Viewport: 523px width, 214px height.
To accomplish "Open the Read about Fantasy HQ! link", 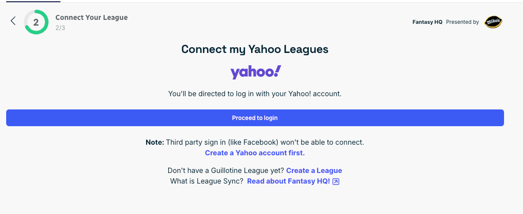I will (x=288, y=181).
